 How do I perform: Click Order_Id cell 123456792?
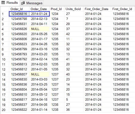[19, 59]
